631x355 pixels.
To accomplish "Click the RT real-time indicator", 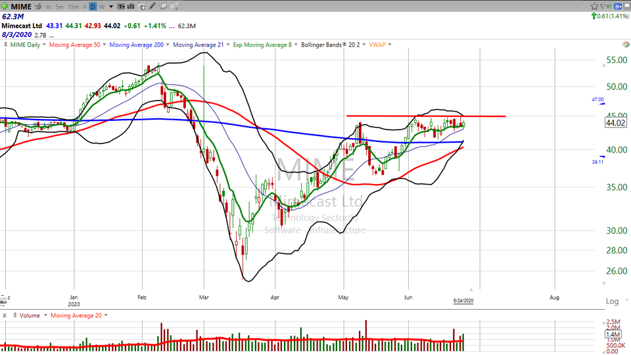I will (x=611, y=6).
